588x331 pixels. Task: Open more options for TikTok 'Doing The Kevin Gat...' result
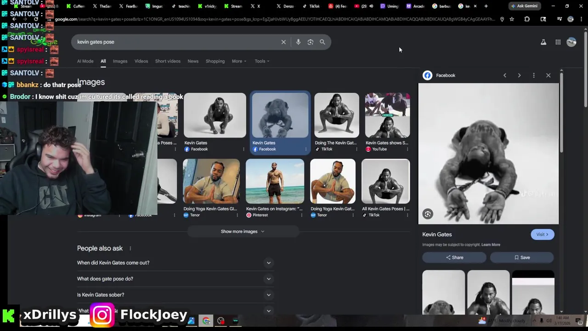356,149
